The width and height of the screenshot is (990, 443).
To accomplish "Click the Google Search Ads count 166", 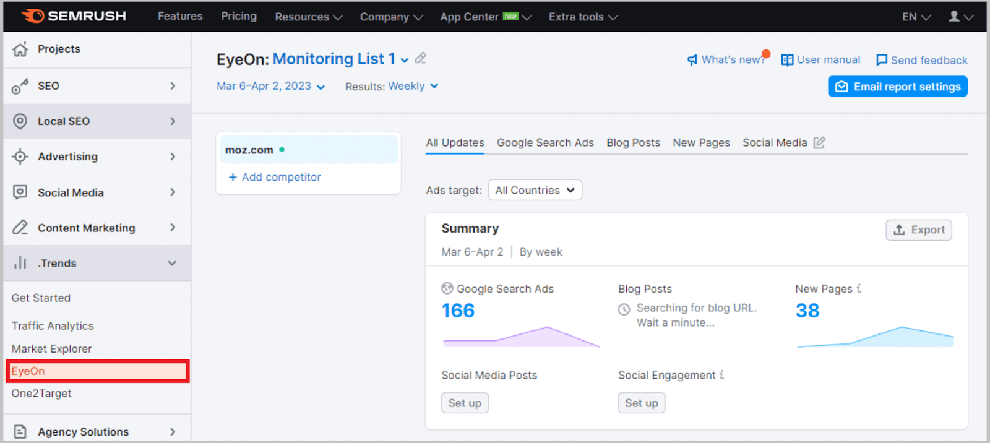I will (458, 311).
